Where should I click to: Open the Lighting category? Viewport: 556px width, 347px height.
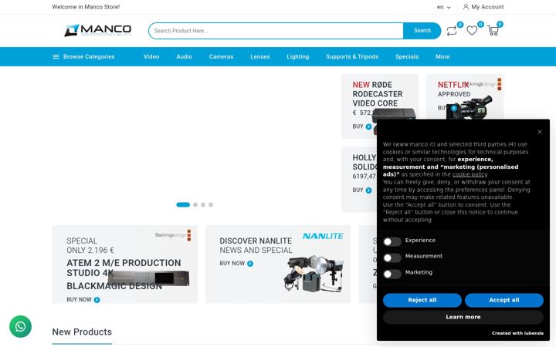298,56
